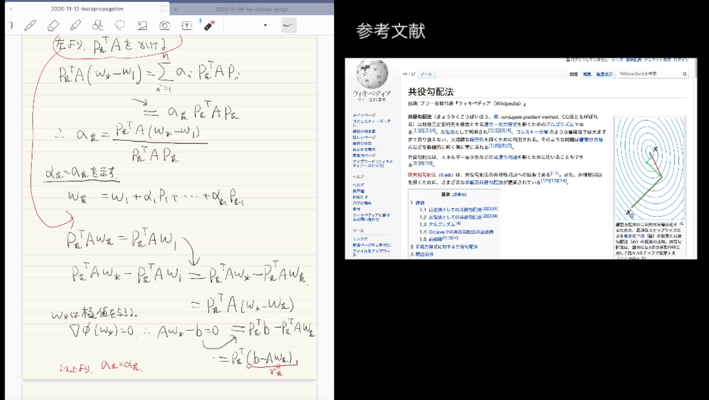709x400 pixels.
Task: Open the 履歴表示 history tab
Action: point(604,74)
